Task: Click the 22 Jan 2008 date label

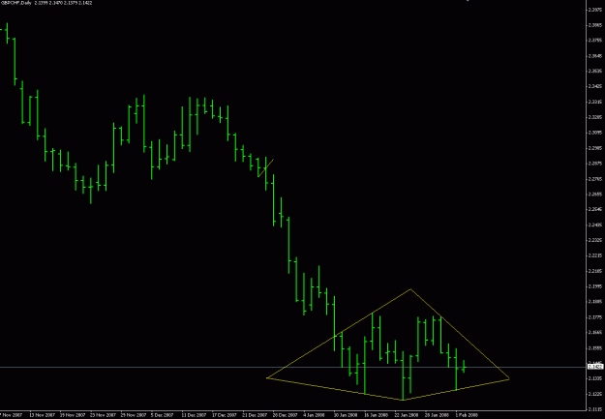Action: [x=407, y=415]
